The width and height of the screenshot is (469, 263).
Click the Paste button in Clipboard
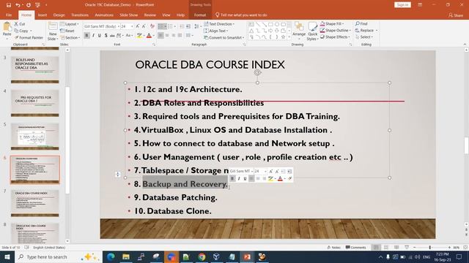pos(7,30)
